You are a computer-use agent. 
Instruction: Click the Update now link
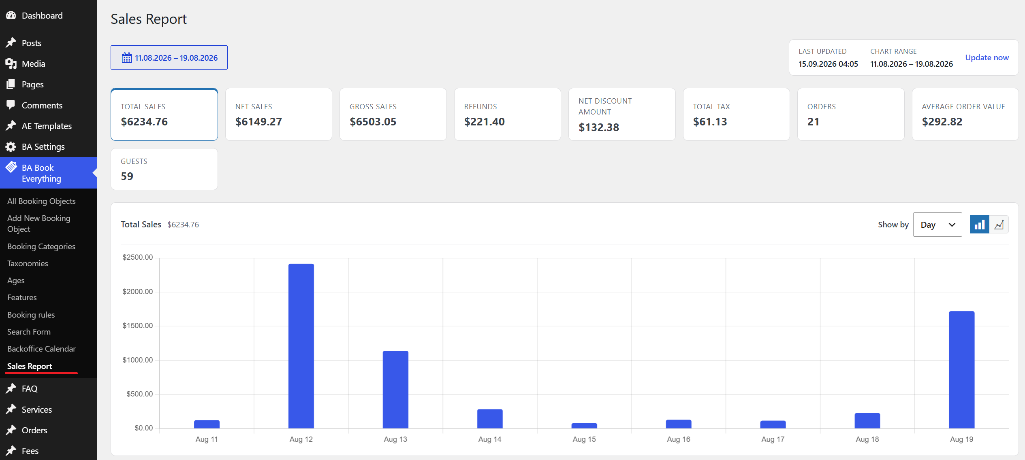click(x=987, y=57)
